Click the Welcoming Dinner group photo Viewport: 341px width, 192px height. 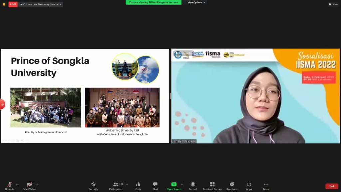pos(122,108)
